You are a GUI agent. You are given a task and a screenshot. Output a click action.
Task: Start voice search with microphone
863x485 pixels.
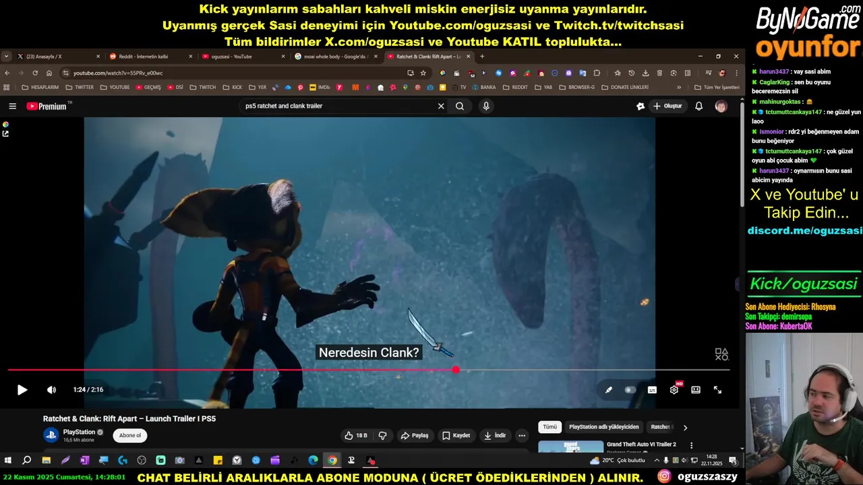[486, 106]
